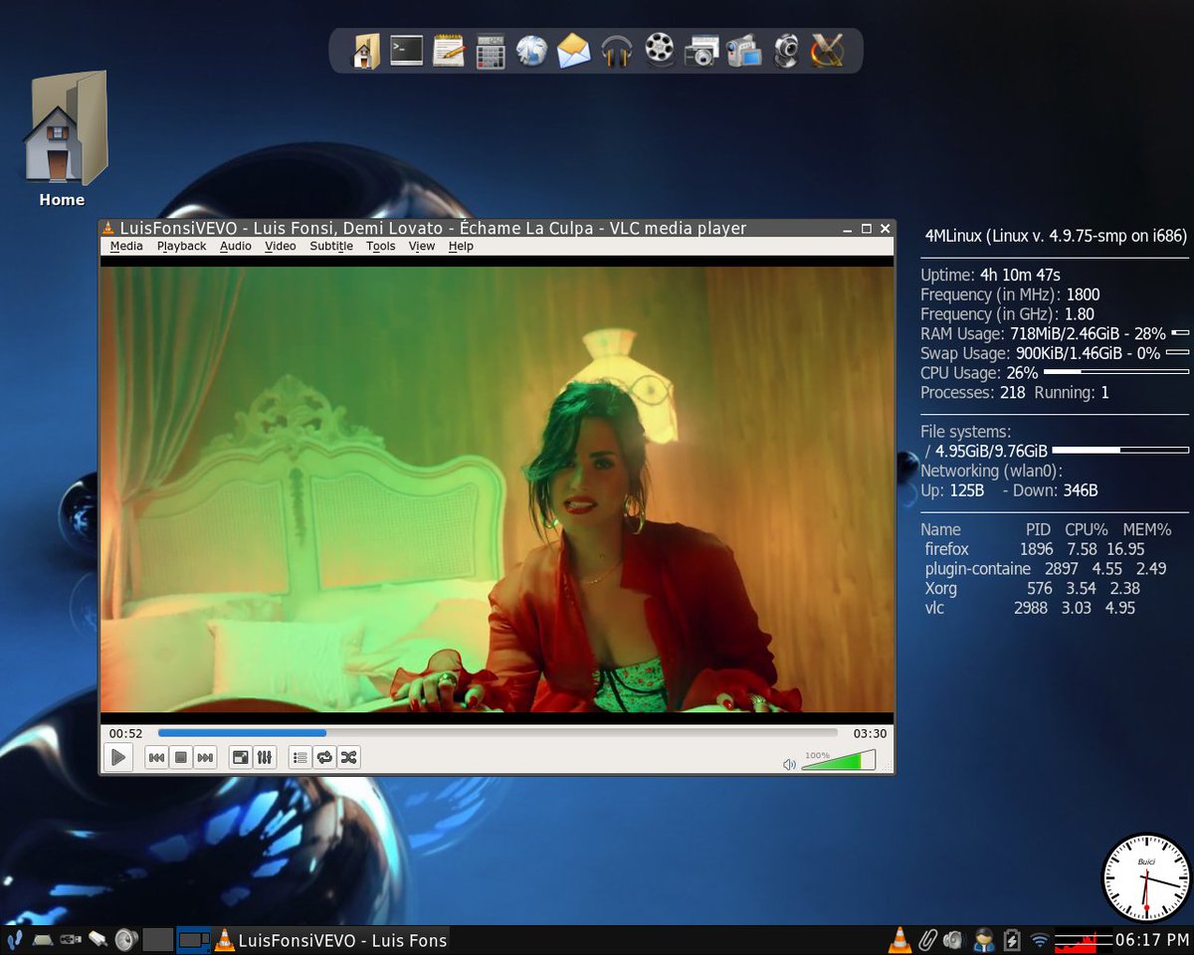Open the web browser globe dock icon

point(531,51)
